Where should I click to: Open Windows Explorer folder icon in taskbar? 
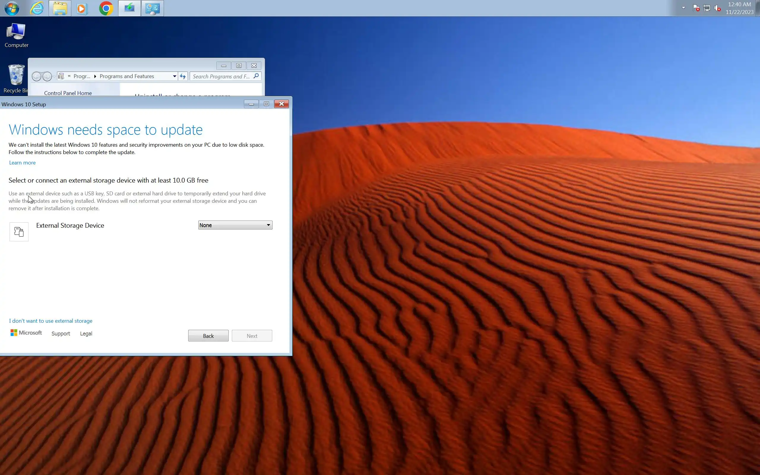(60, 8)
